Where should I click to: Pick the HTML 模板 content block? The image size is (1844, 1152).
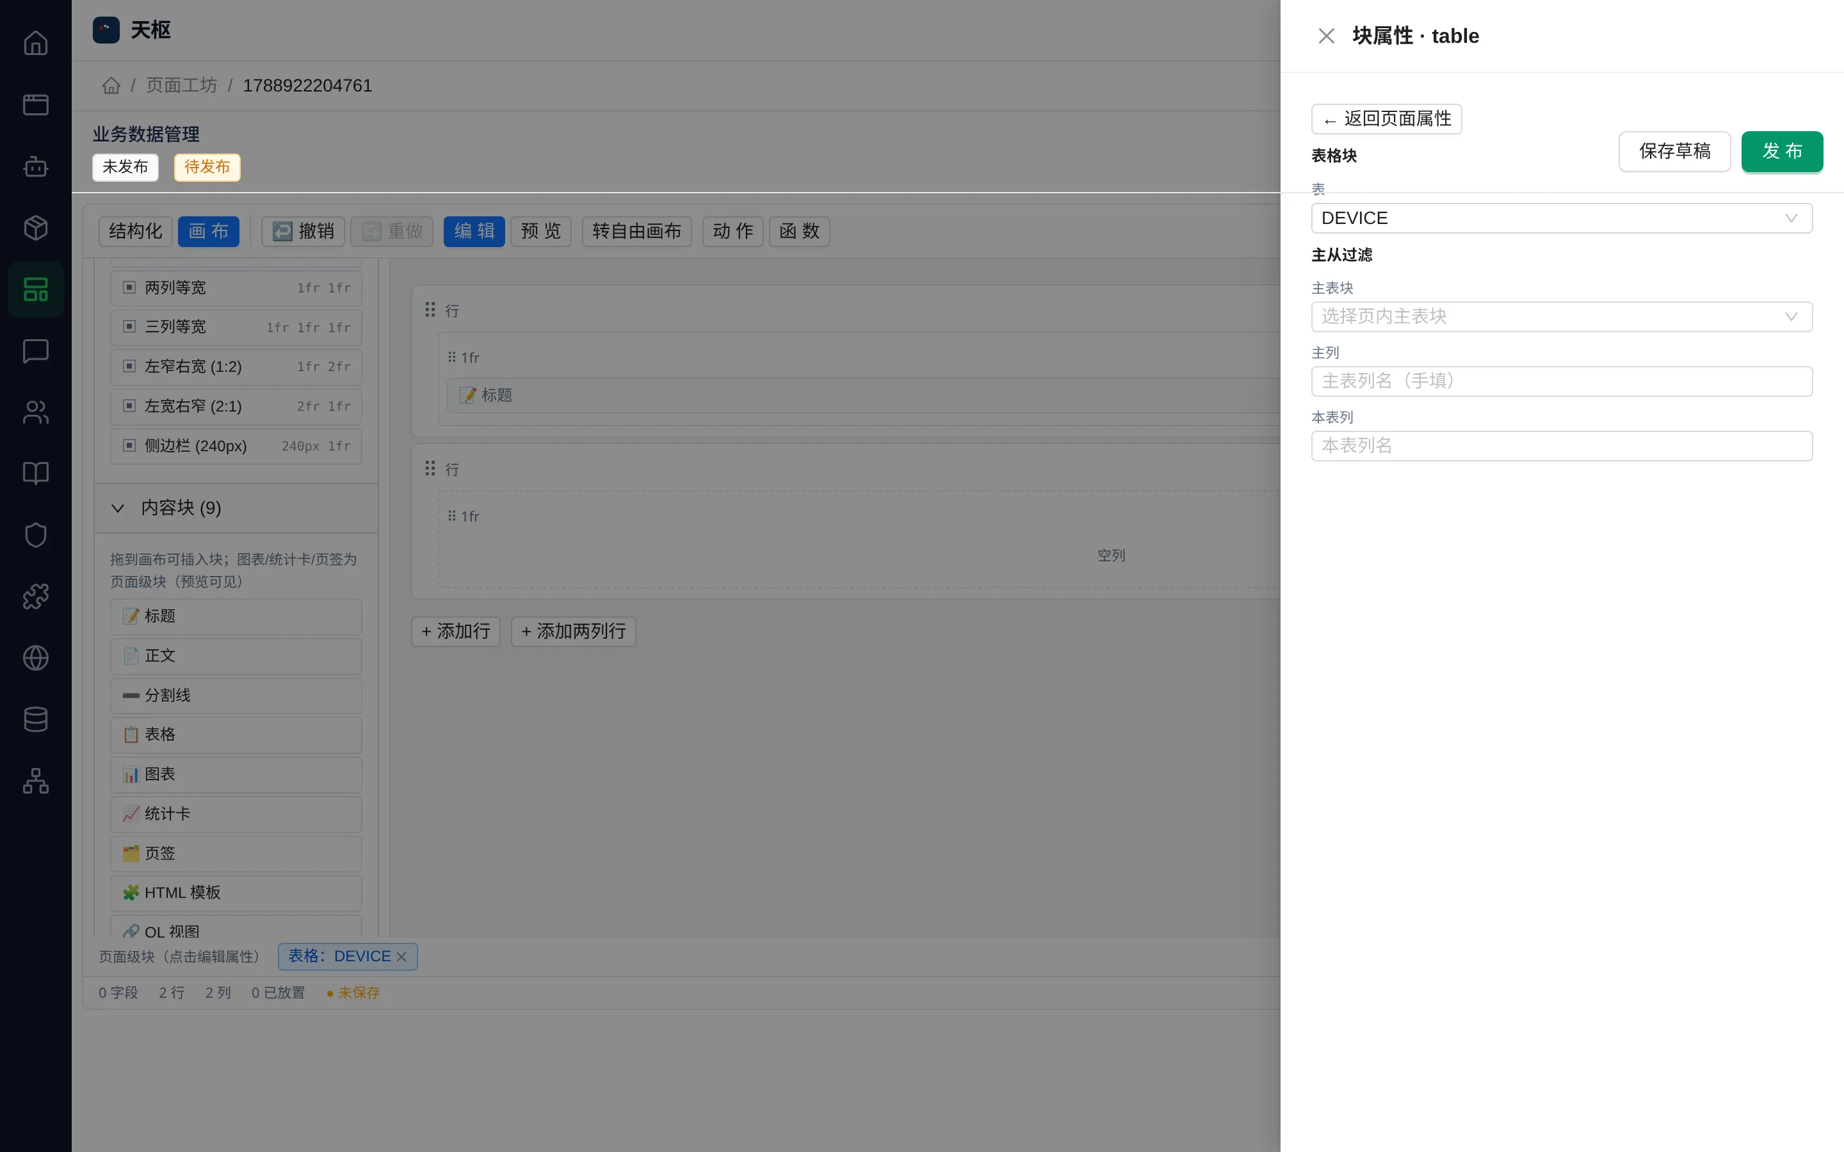click(x=236, y=893)
